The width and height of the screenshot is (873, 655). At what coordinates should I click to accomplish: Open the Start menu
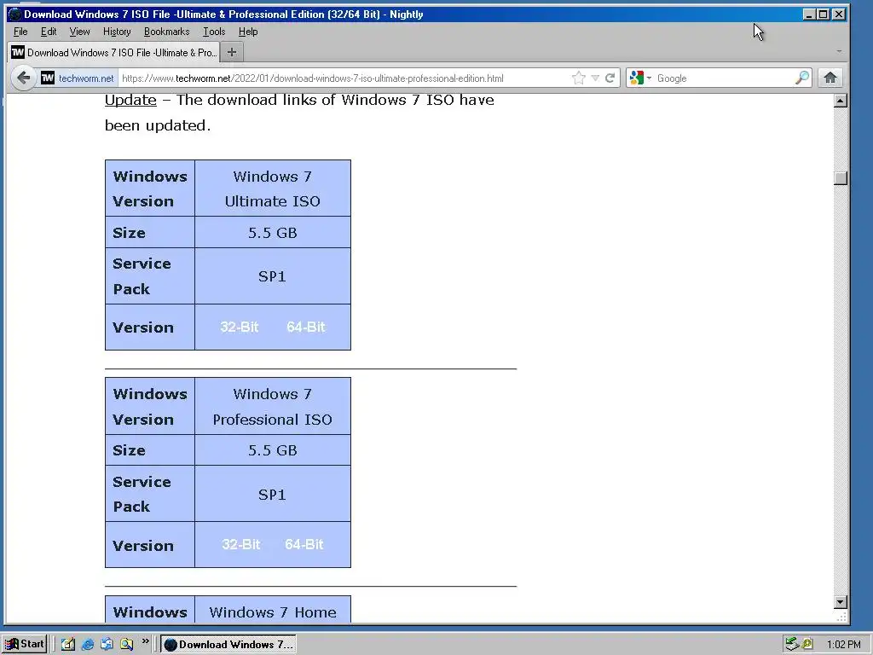(x=24, y=644)
